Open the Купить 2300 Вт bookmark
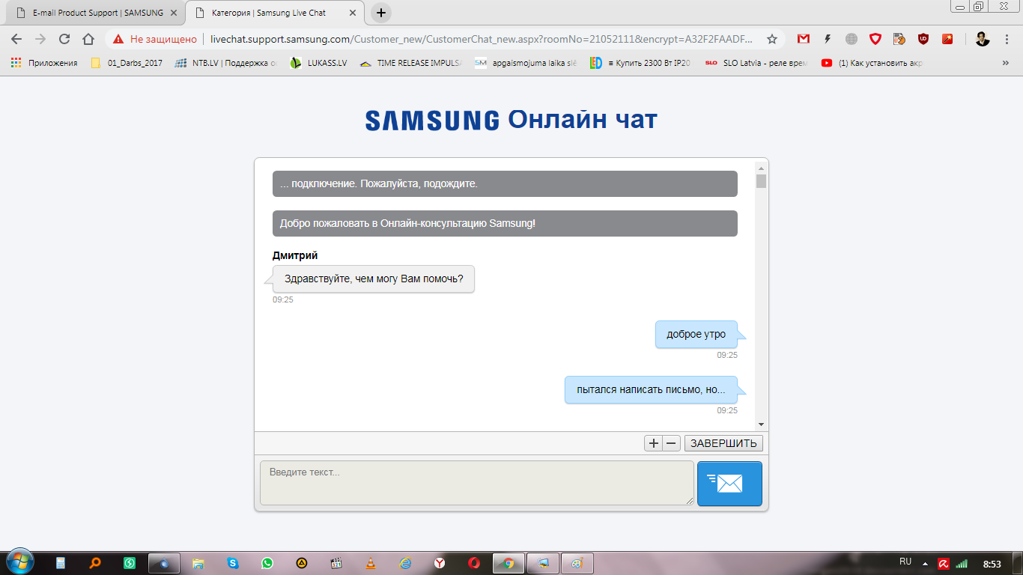 641,63
